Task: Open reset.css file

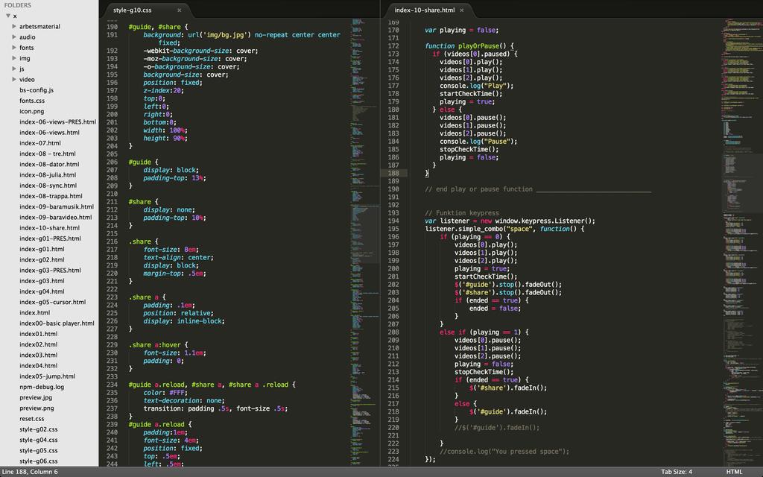Action: (x=31, y=419)
